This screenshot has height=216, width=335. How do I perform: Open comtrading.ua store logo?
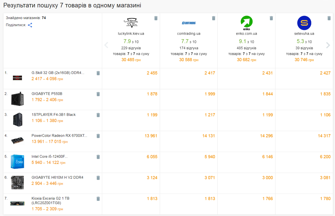click(x=189, y=23)
